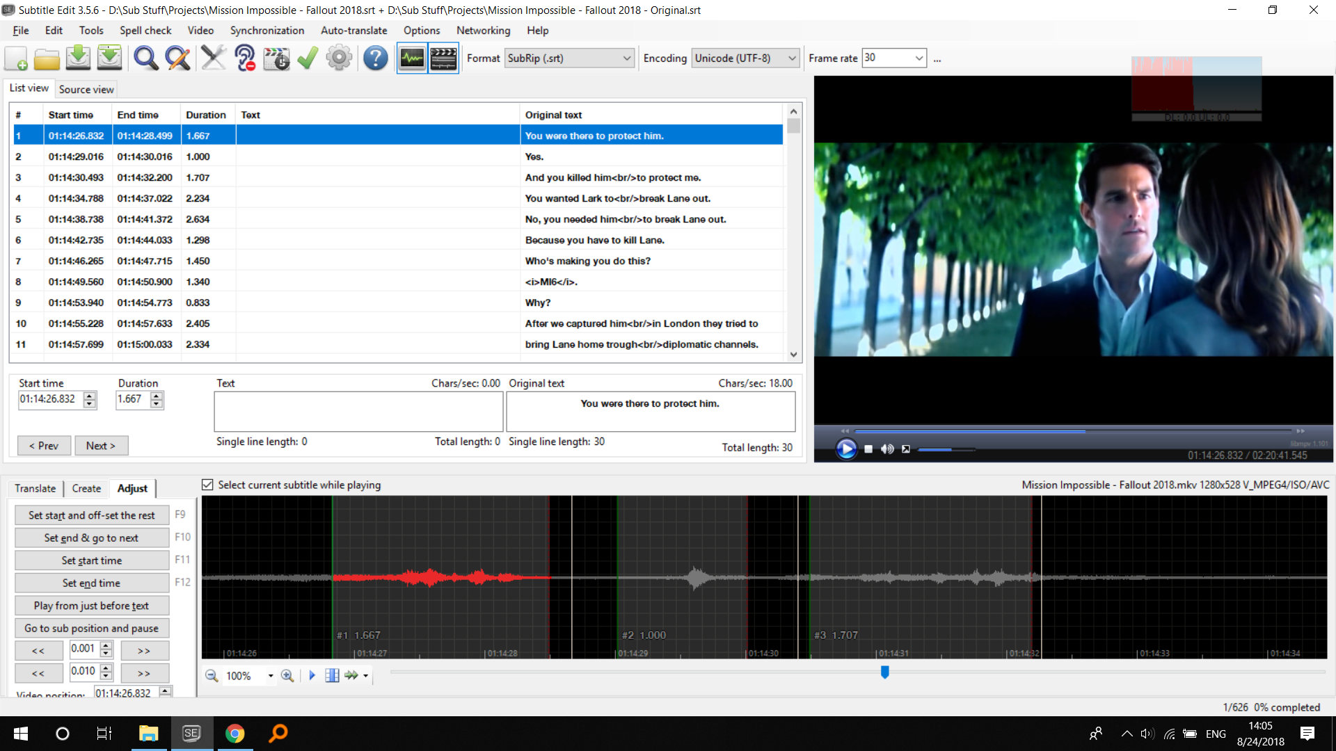
Task: Play the video in the player
Action: tap(846, 449)
